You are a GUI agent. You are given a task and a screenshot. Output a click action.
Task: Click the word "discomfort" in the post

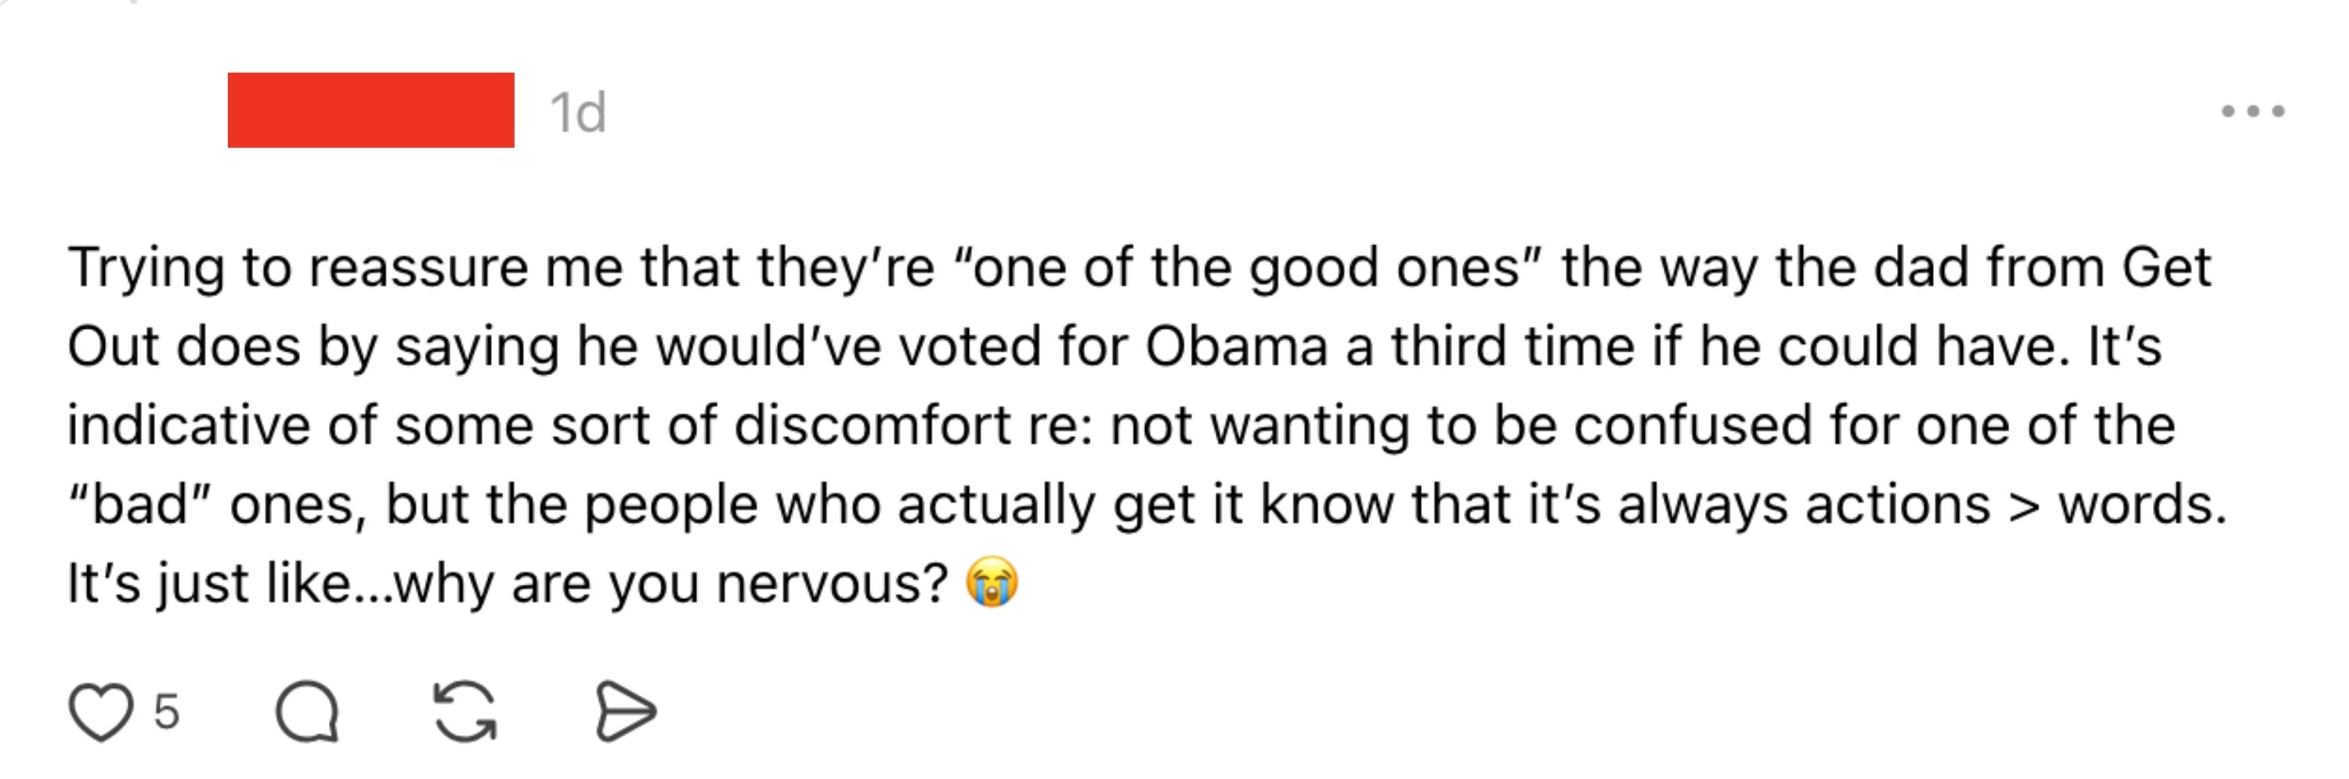[x=873, y=425]
